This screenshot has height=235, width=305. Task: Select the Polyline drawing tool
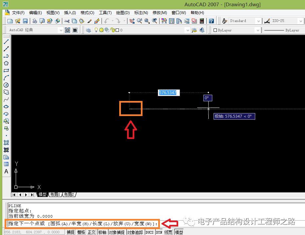[x=6, y=56]
